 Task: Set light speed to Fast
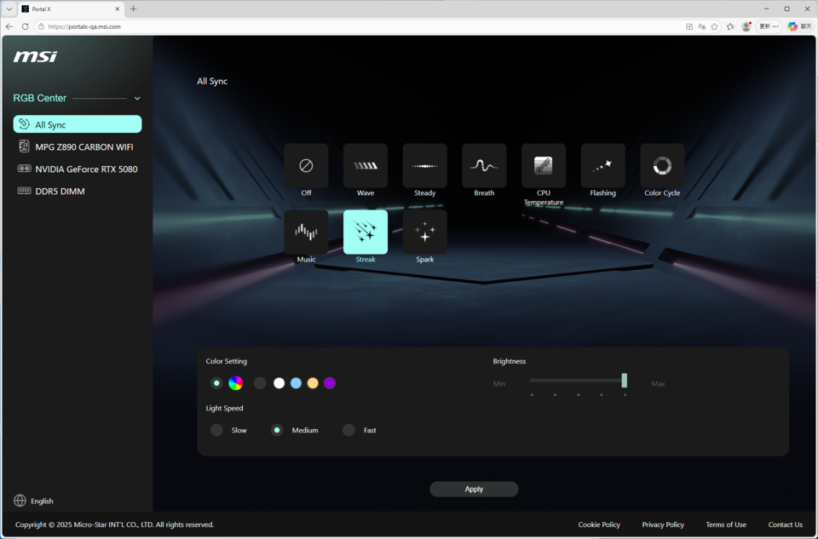(x=349, y=430)
